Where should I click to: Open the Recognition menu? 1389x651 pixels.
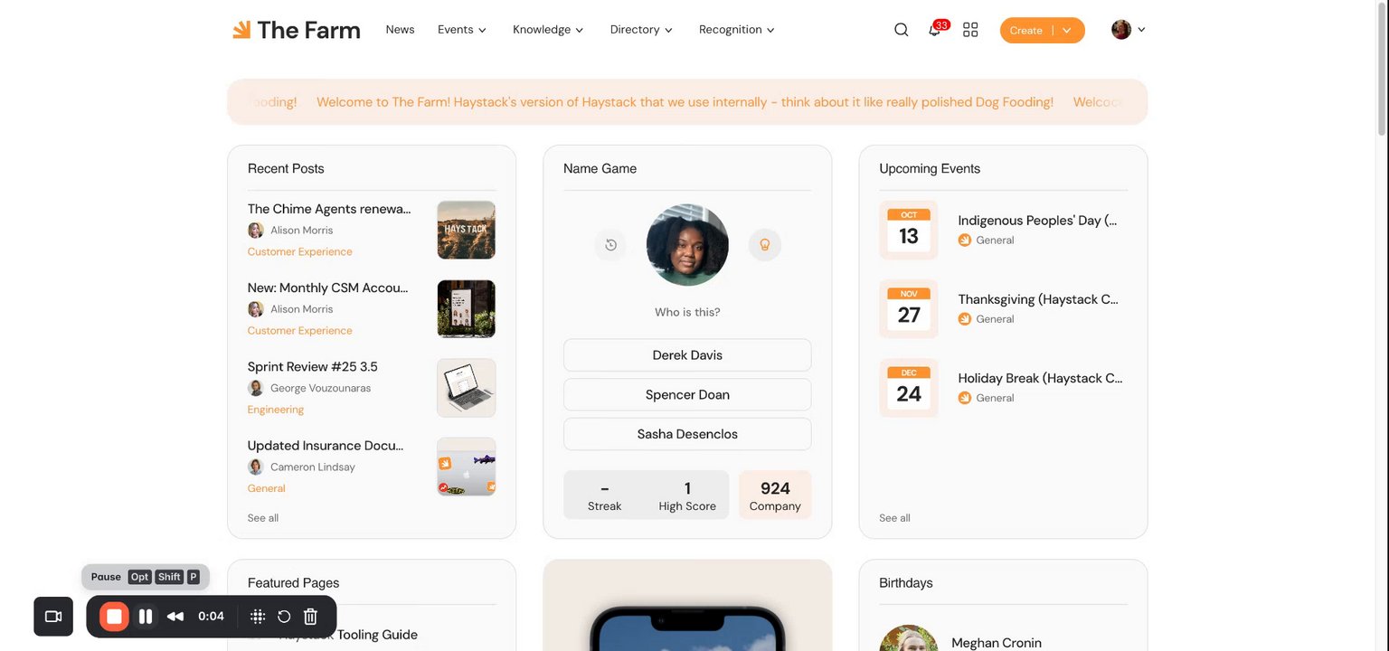coord(737,30)
